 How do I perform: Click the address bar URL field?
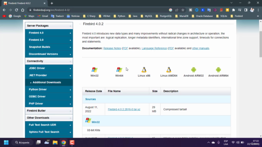[100, 10]
